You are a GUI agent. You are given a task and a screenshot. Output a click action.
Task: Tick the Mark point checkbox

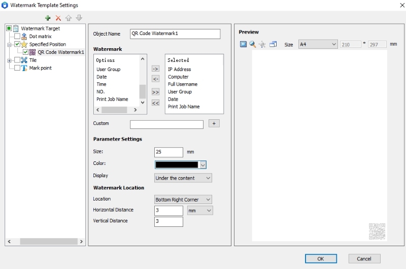point(17,68)
